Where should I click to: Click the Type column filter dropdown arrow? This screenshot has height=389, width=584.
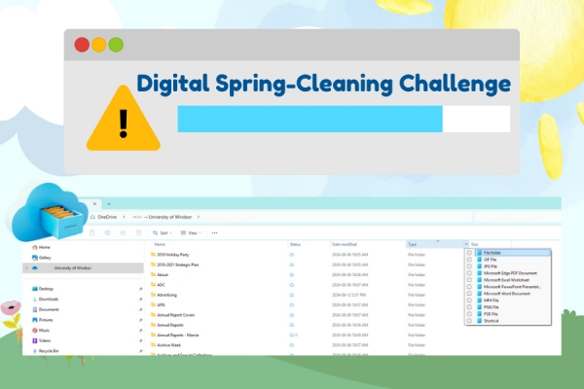[465, 244]
